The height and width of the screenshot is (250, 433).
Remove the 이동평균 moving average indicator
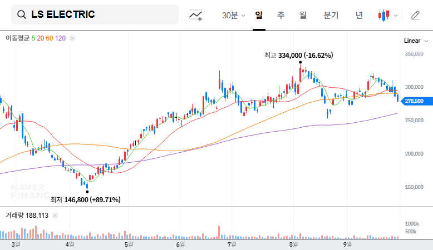pyautogui.click(x=72, y=38)
